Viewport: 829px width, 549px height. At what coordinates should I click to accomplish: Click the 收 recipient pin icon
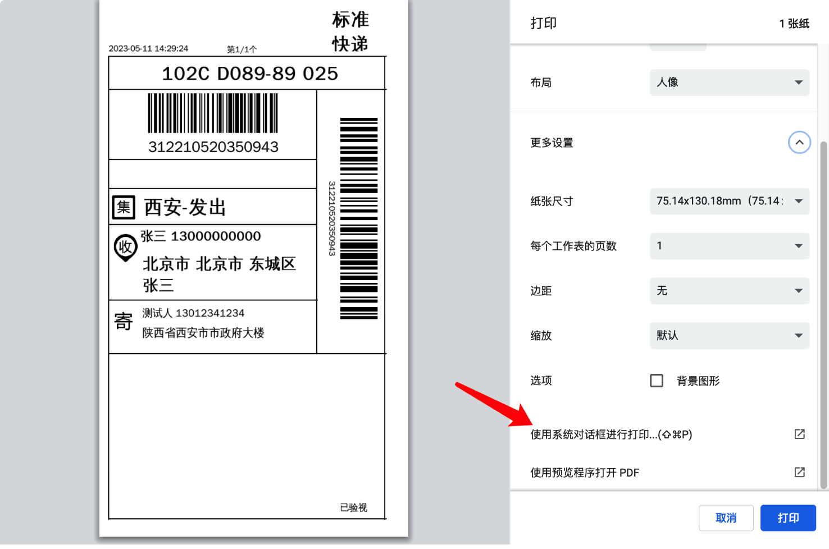125,248
